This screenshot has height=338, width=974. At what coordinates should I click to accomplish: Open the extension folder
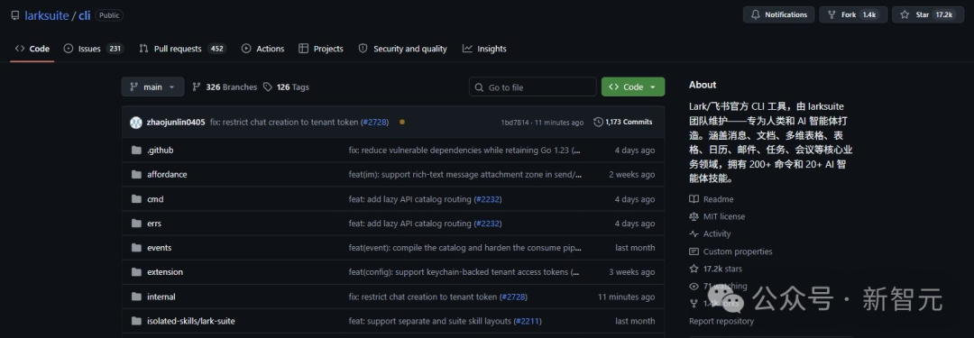[165, 272]
